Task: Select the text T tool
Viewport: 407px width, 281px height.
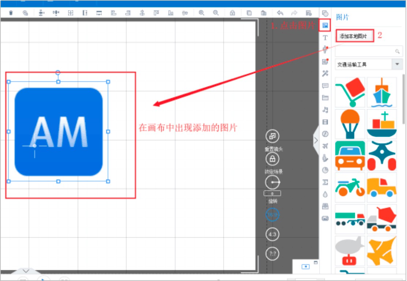Action: [x=325, y=38]
